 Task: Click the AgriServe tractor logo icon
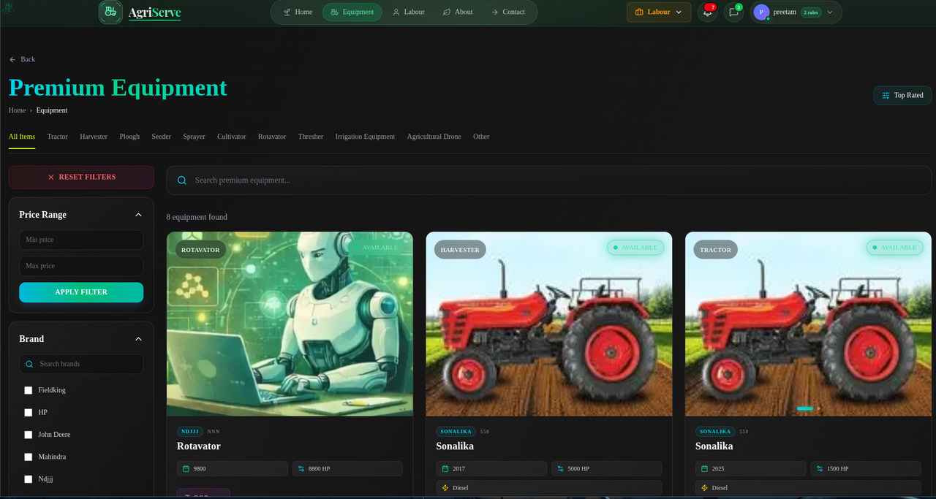pyautogui.click(x=110, y=12)
